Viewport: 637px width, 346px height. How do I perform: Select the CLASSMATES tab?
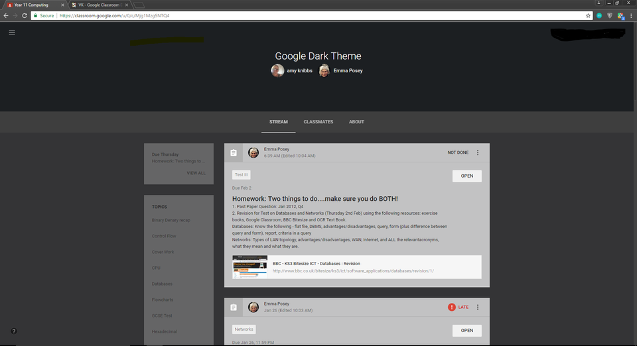[x=318, y=122]
